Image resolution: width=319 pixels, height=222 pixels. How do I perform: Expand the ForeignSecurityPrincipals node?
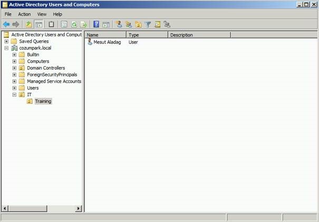[x=14, y=75]
